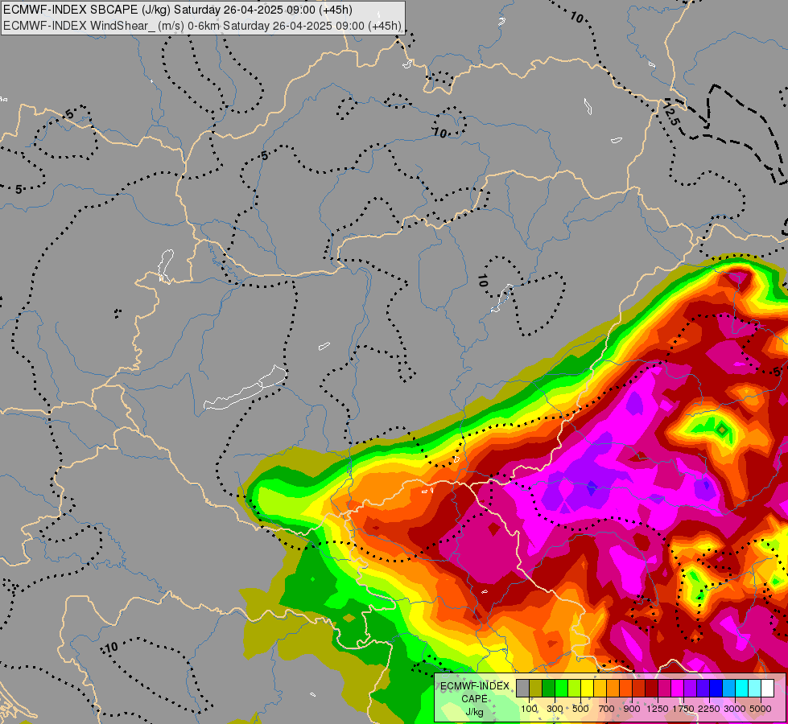Click the amber legend swatch before 700
The height and width of the screenshot is (724, 788).
point(600,689)
